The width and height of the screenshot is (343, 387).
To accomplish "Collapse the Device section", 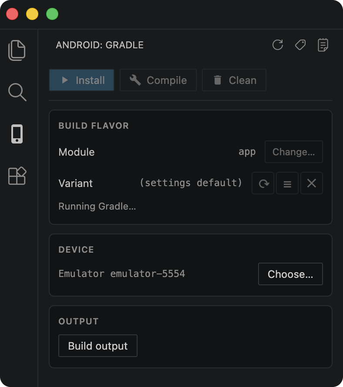I will point(76,250).
